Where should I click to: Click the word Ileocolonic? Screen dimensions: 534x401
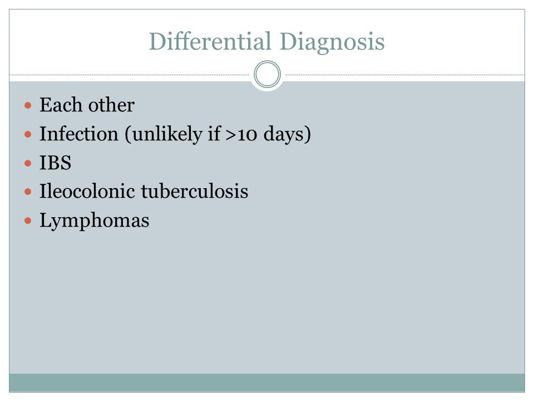tap(87, 191)
